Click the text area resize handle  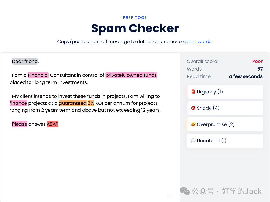tap(169, 196)
